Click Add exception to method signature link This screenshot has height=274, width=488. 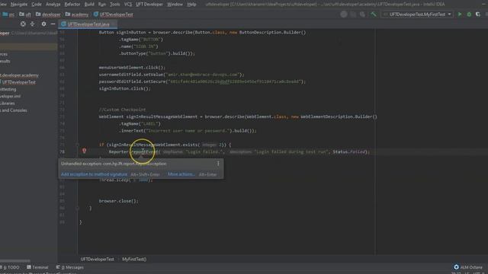(94, 174)
